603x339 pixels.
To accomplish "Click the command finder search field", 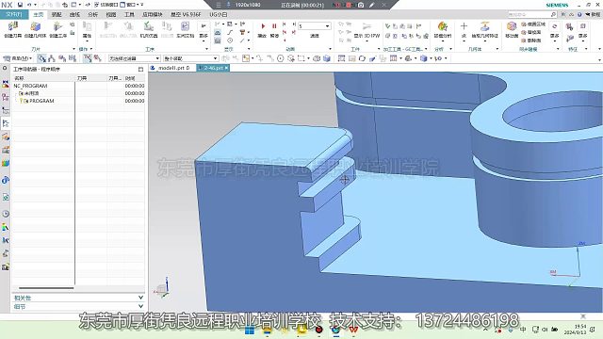I will click(532, 14).
